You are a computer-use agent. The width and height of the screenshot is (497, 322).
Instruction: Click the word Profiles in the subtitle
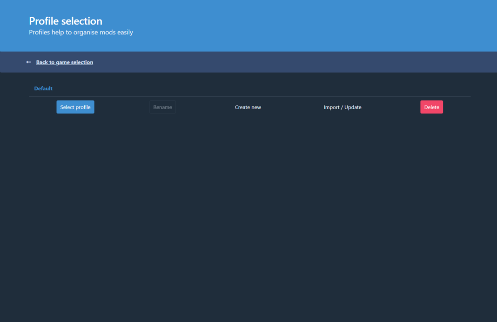point(39,33)
